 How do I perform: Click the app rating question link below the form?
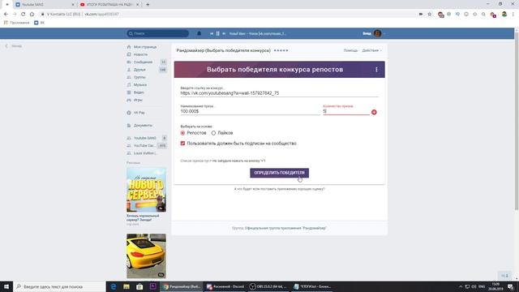tap(279, 189)
